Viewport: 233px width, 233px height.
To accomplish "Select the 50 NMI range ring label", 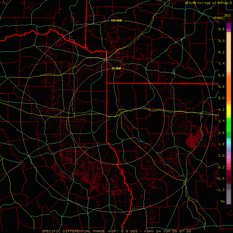I will coord(116,68).
